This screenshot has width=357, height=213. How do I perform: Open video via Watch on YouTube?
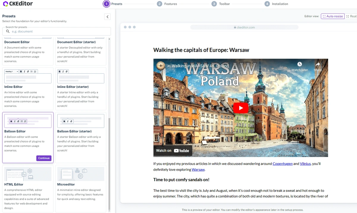(x=173, y=150)
